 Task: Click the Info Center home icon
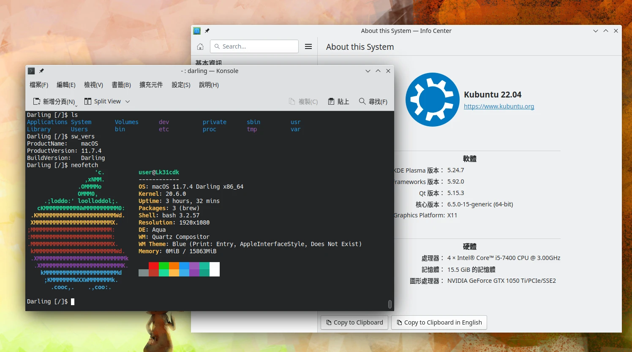(200, 46)
